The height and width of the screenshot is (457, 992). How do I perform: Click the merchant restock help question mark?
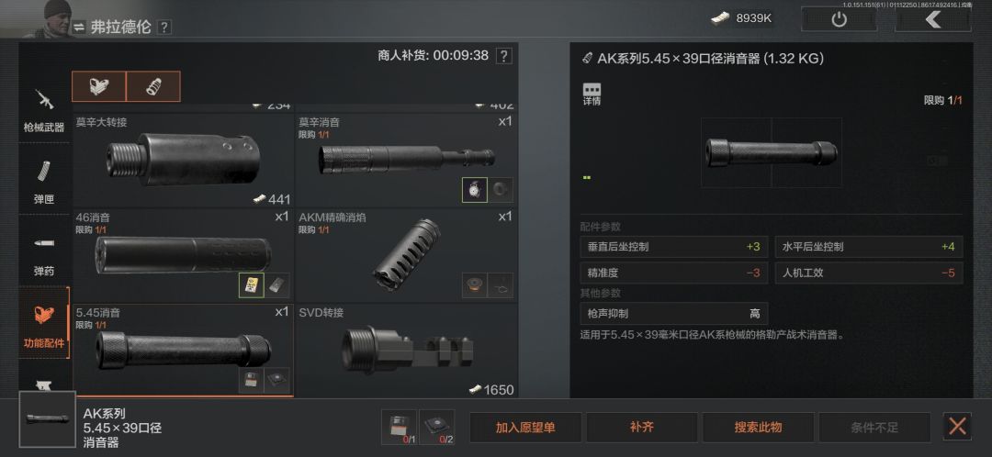click(x=503, y=56)
